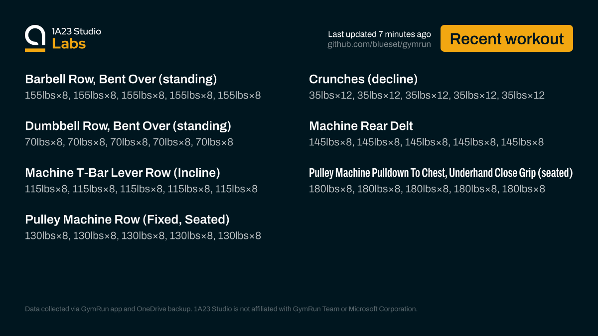Select Pulley Machine Pulldown To Chest heading

click(x=441, y=173)
